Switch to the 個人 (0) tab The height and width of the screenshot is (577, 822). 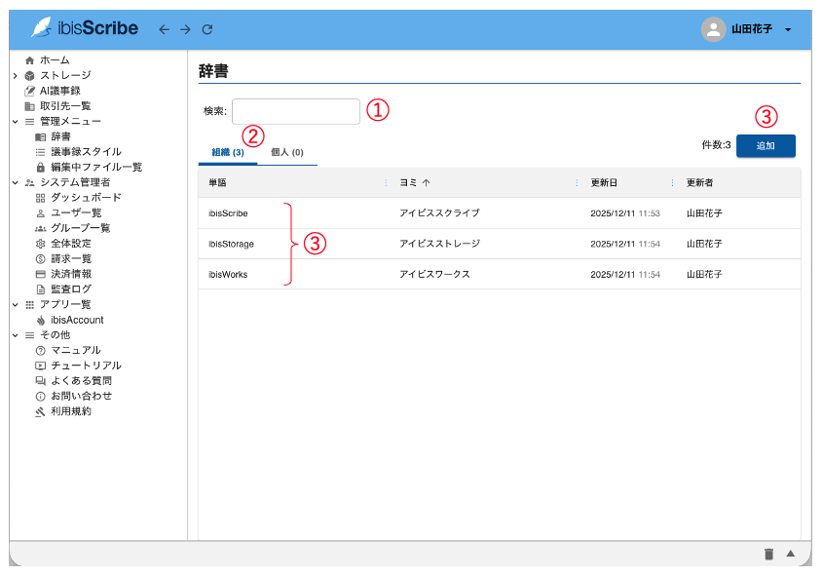coord(286,152)
